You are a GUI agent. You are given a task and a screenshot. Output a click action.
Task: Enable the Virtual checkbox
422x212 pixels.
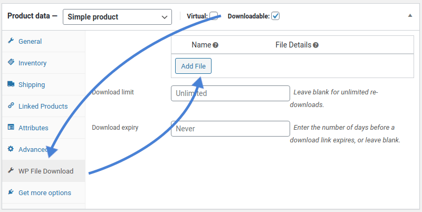click(214, 16)
